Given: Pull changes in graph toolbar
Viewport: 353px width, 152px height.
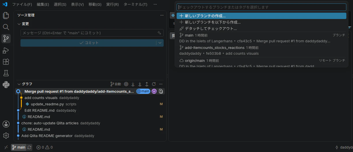Looking at the screenshot, I should (x=140, y=84).
